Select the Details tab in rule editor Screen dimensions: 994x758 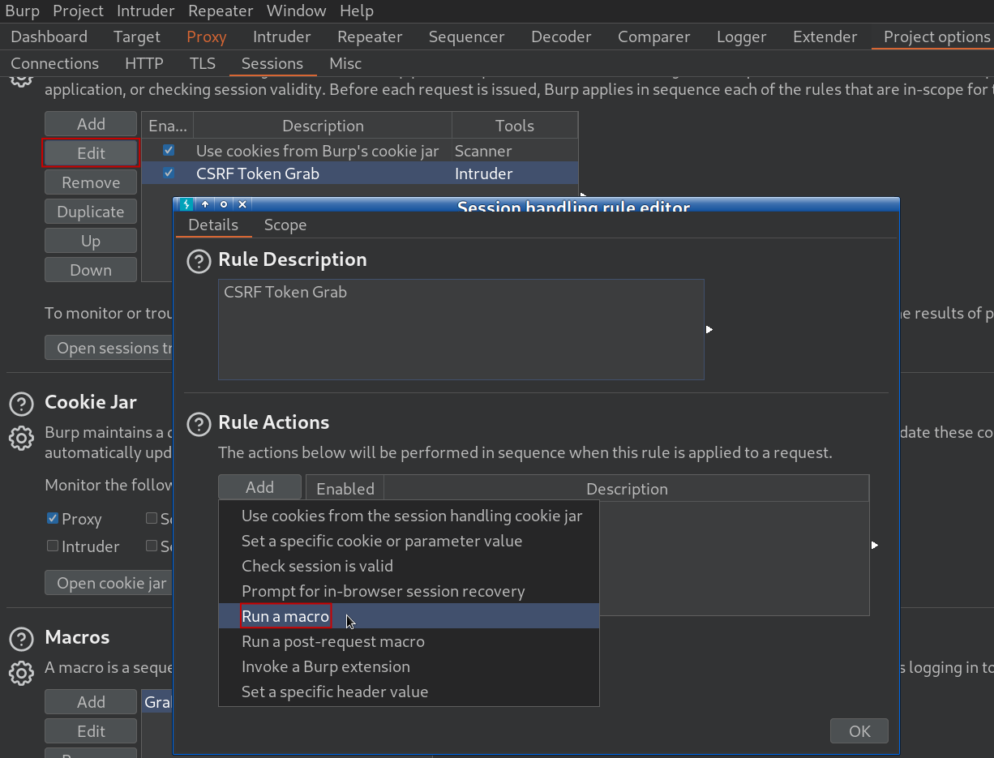(x=213, y=225)
